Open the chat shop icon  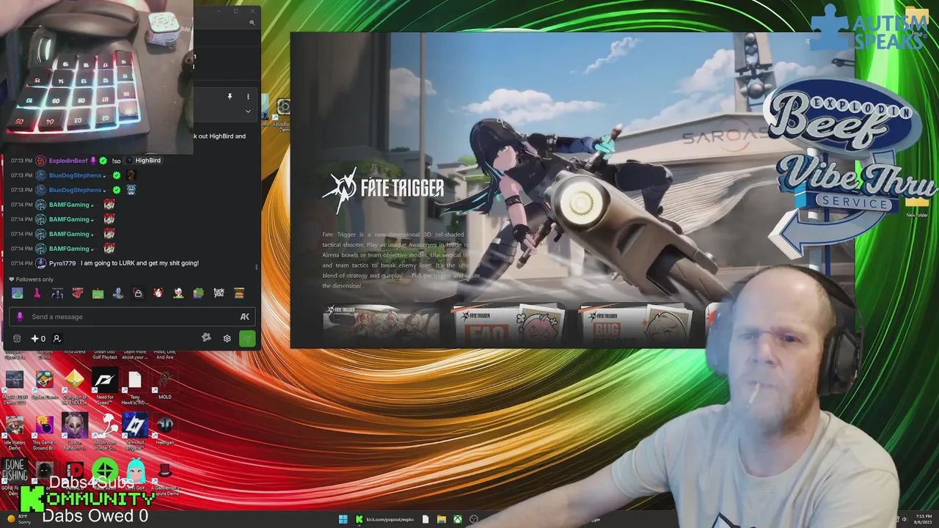click(17, 338)
